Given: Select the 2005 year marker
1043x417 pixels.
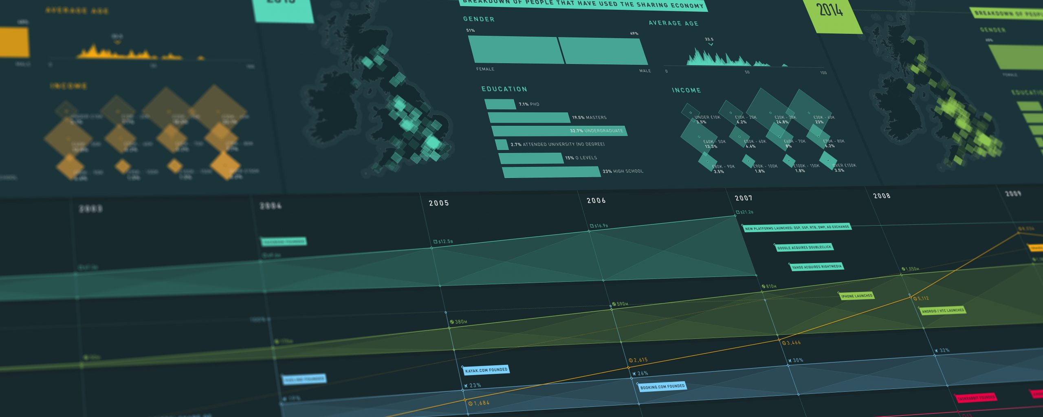Looking at the screenshot, I should (439, 203).
